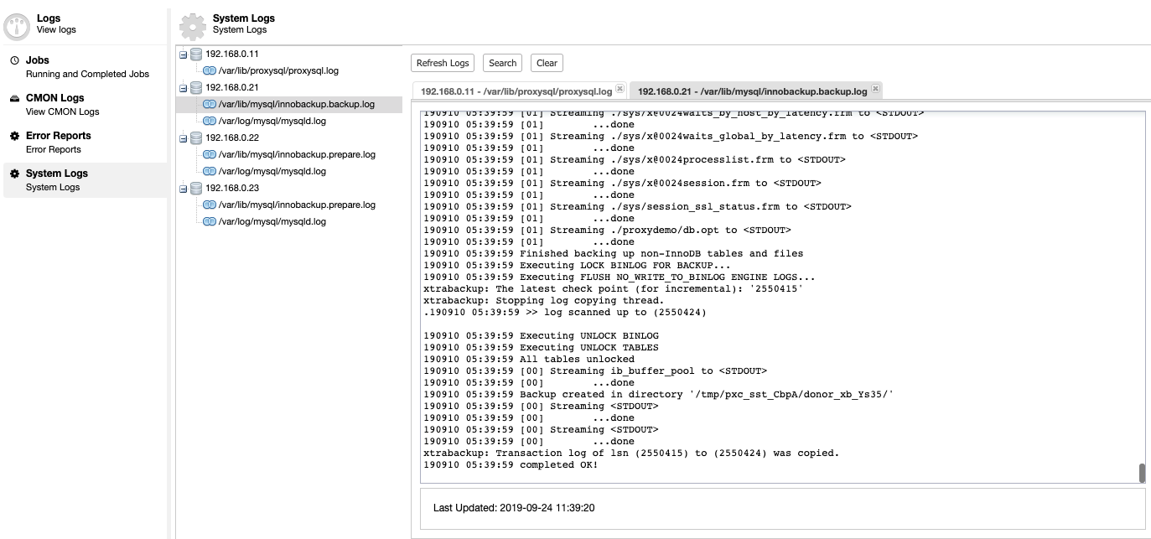Open innobackup.prepare.log under 192.168.0.22
This screenshot has width=1151, height=539.
pos(297,155)
